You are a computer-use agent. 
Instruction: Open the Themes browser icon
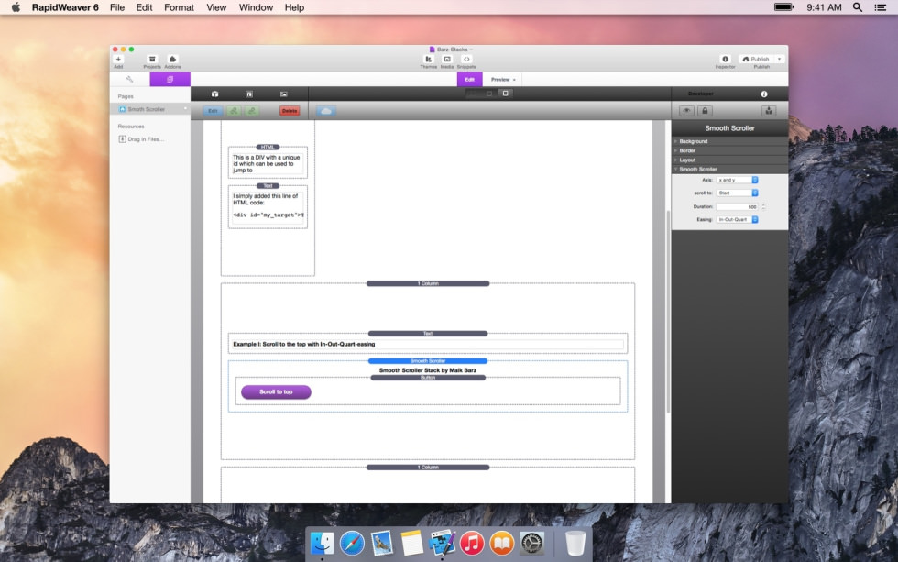[x=429, y=59]
